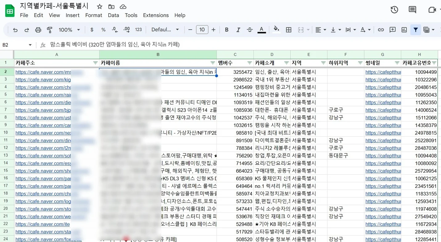
Task: Star this spreadsheet
Action: (x=100, y=6)
